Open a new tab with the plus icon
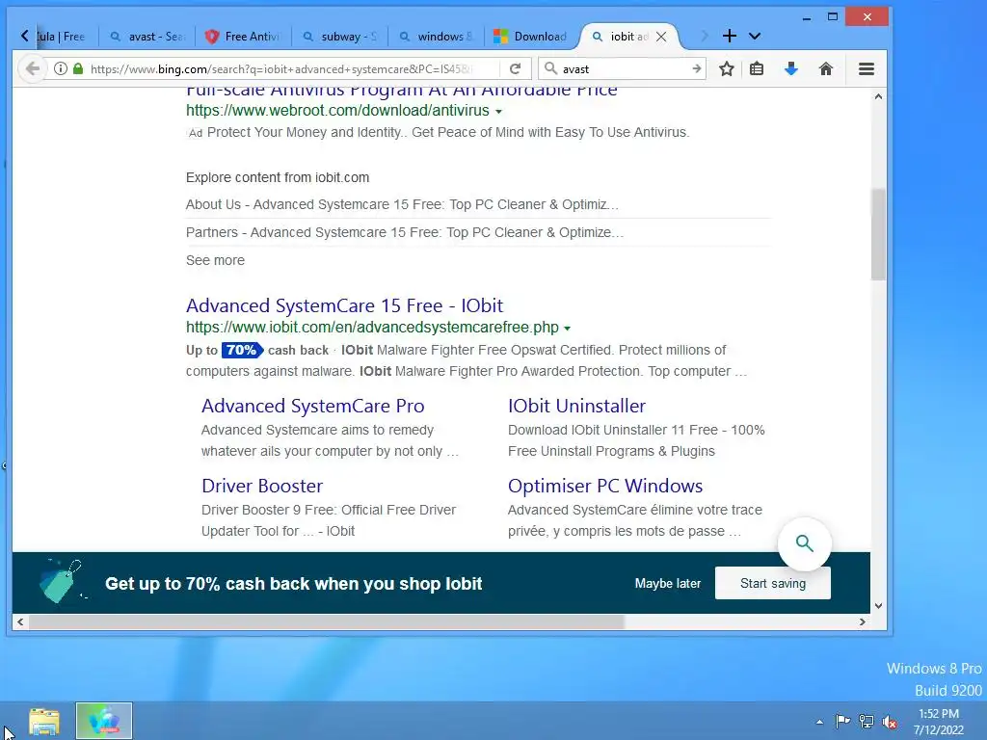 pos(729,36)
